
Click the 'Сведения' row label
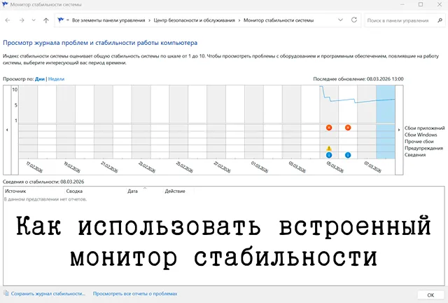(x=415, y=155)
